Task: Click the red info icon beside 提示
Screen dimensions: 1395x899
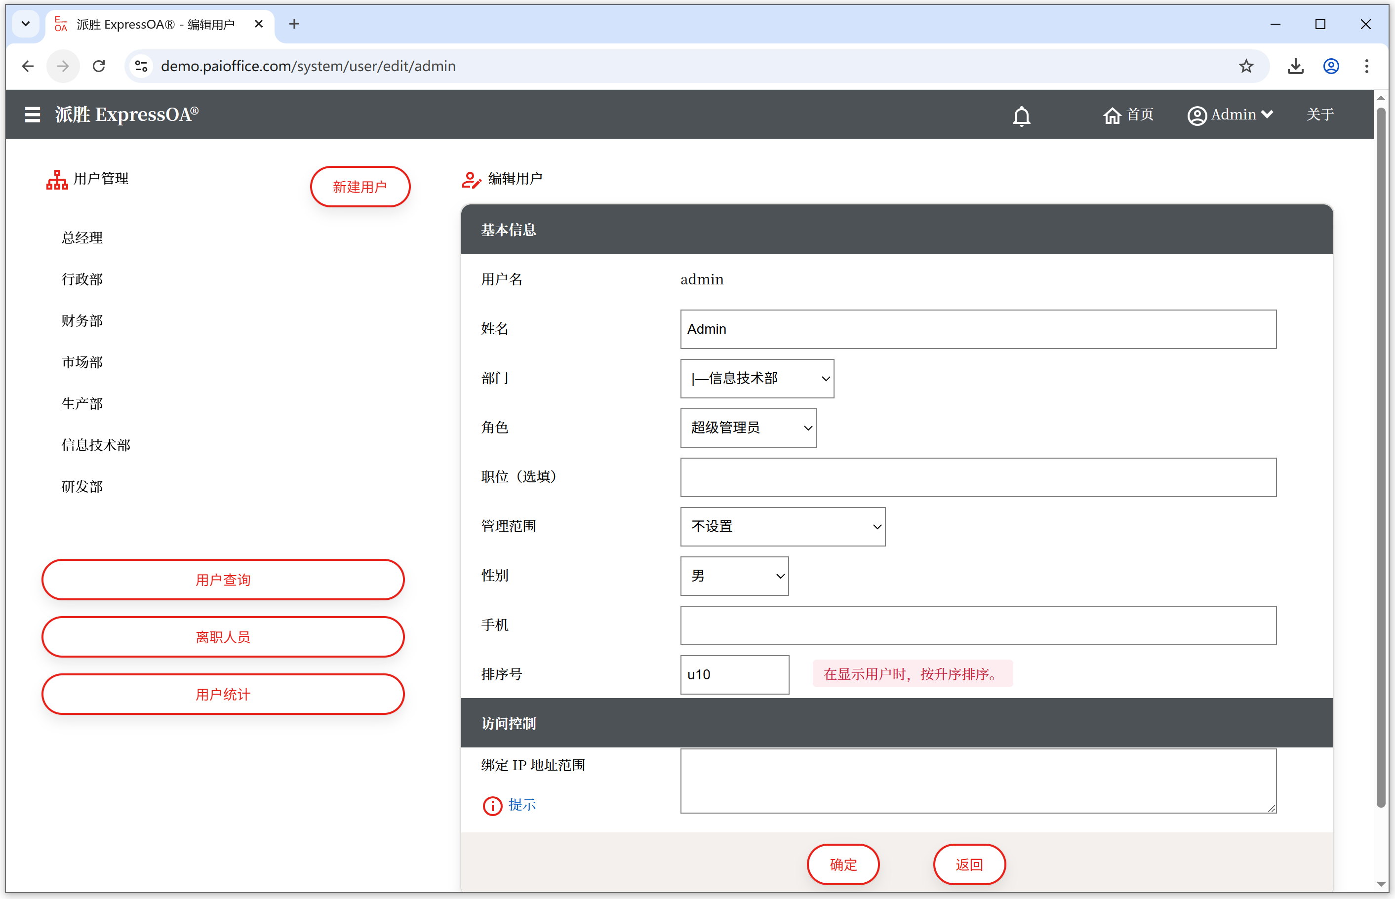Action: 492,806
